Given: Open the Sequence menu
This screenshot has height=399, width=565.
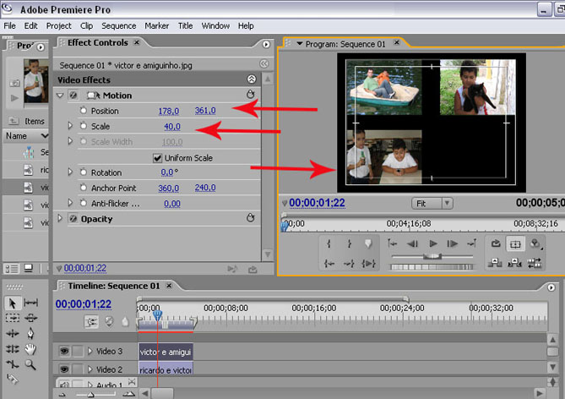Looking at the screenshot, I should [118, 26].
